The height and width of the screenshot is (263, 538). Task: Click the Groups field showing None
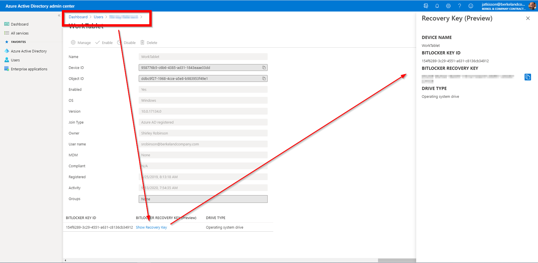coord(203,199)
